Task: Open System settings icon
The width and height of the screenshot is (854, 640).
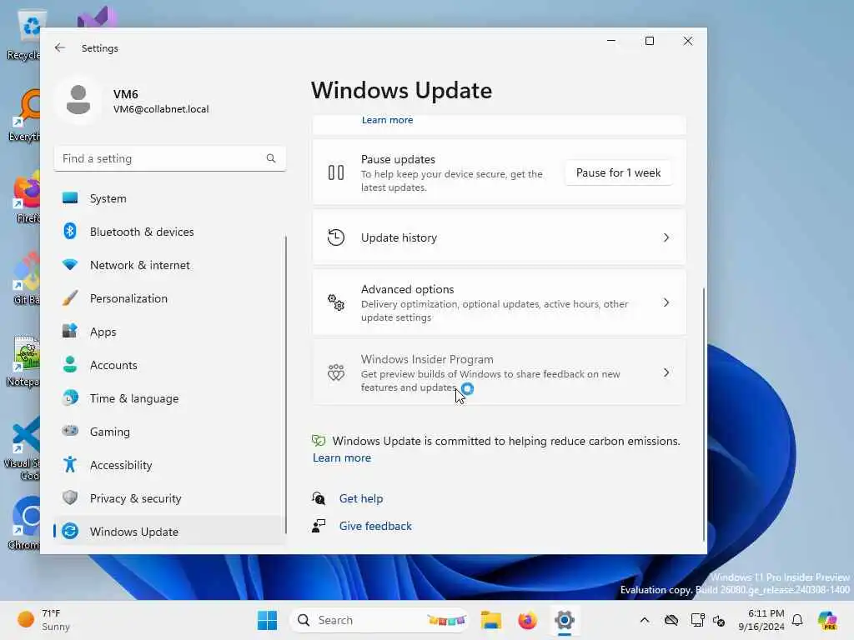Action: tap(70, 198)
